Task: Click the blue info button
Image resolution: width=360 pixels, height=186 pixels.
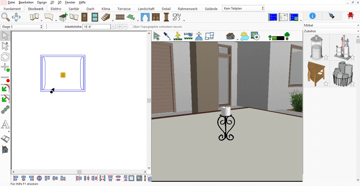Action: point(312,16)
